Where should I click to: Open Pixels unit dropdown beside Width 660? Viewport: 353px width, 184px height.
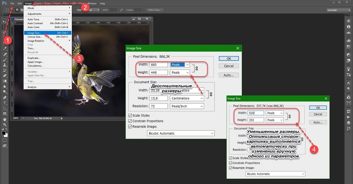click(180, 64)
